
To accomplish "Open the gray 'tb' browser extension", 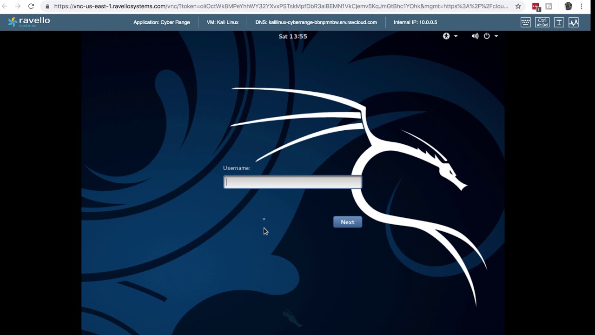I will [x=549, y=7].
